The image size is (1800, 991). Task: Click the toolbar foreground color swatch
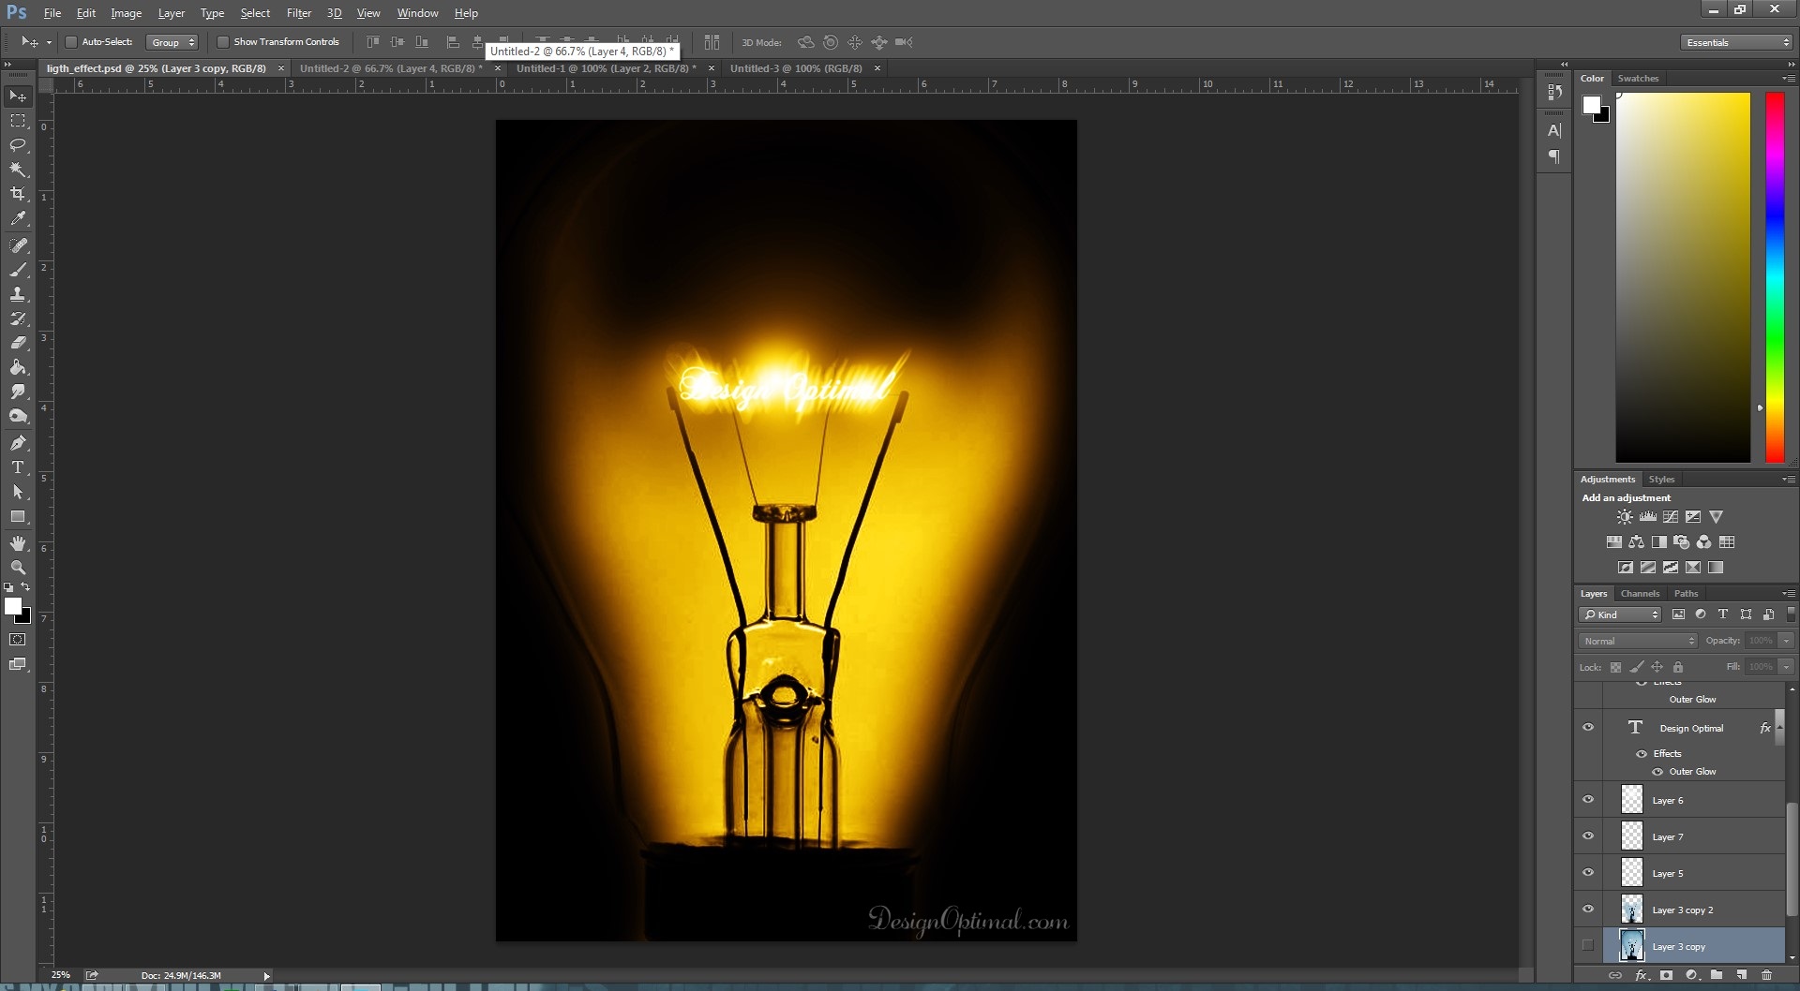13,607
